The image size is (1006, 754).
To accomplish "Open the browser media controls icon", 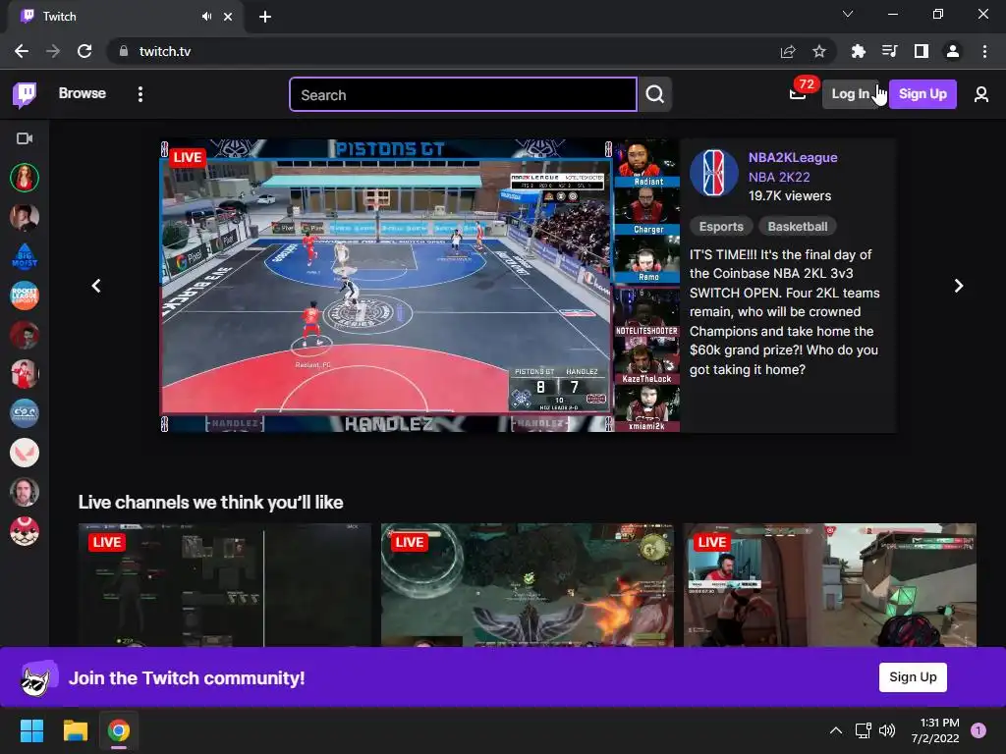I will pyautogui.click(x=889, y=51).
